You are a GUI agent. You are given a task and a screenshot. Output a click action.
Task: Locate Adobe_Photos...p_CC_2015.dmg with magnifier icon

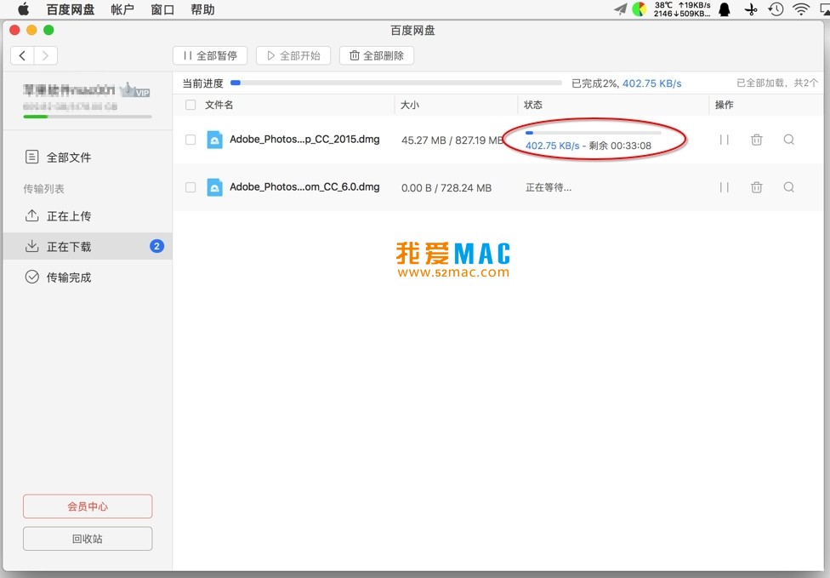(789, 140)
